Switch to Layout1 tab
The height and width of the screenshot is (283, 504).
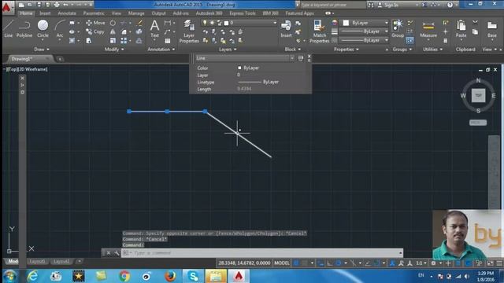[x=37, y=262]
